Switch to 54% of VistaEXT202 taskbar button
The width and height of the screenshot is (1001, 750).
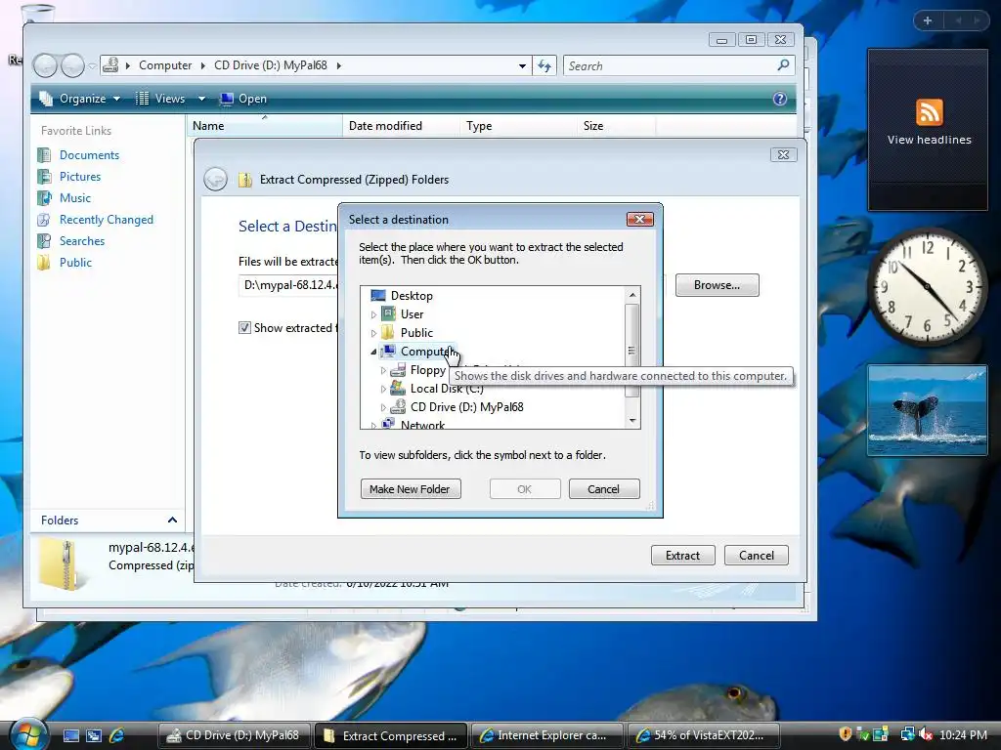point(704,735)
